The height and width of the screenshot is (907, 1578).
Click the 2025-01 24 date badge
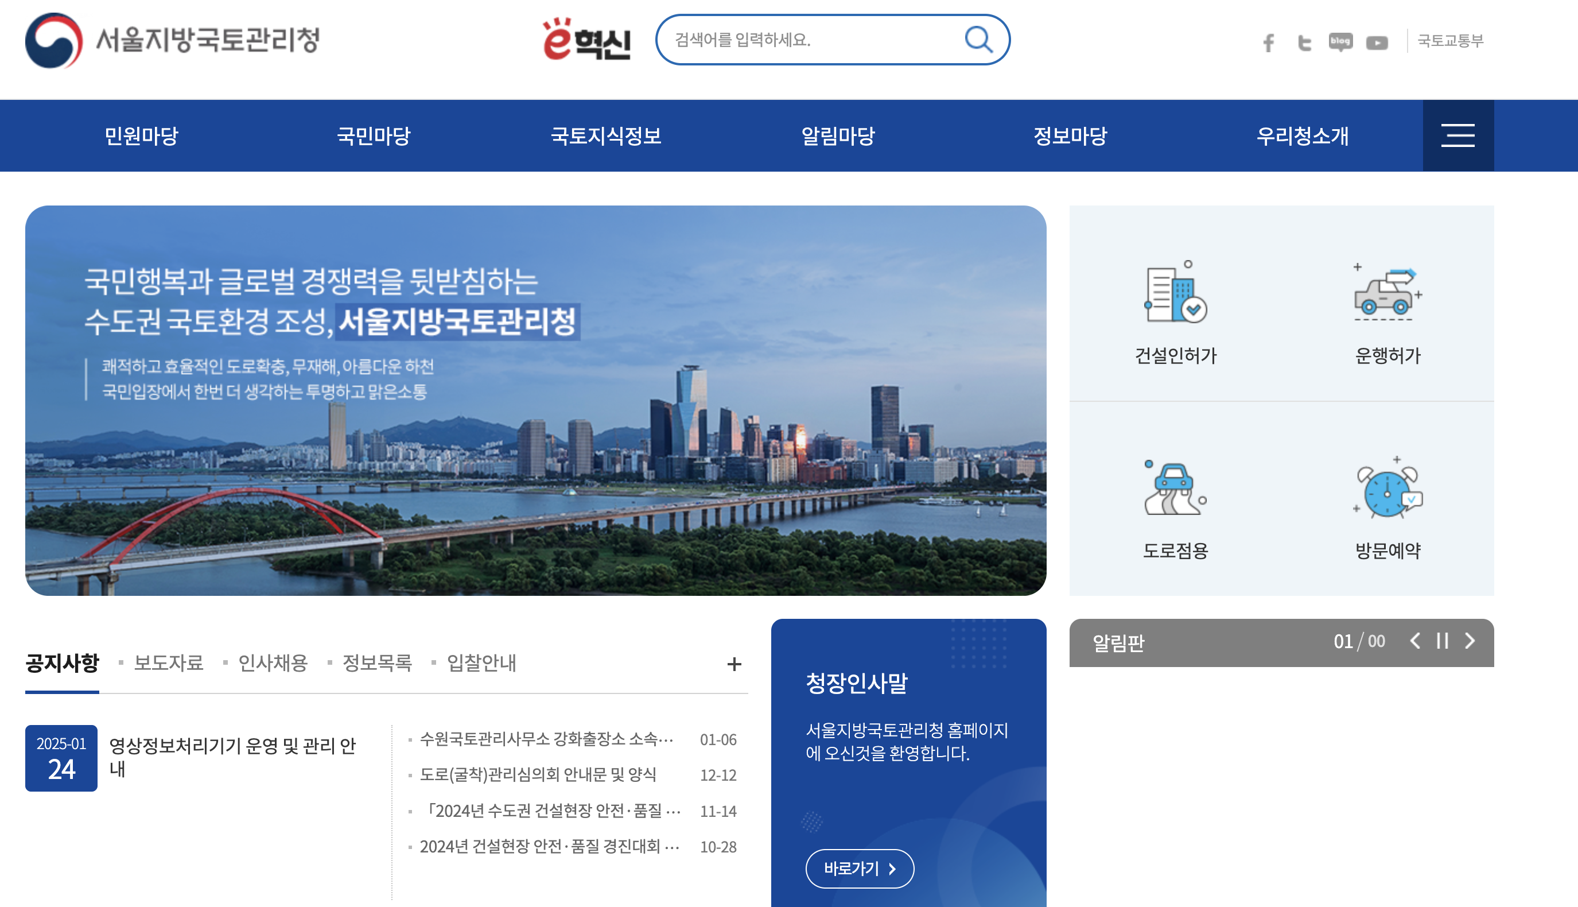[x=61, y=758]
